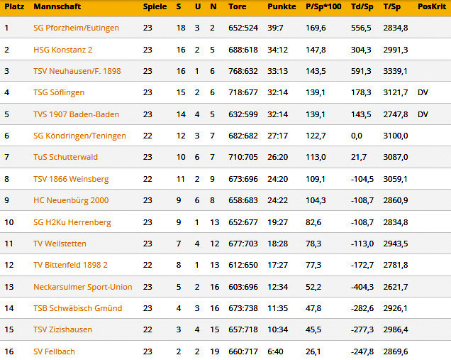The image size is (451, 360).
Task: Select goals value 652:524
Action: click(x=243, y=28)
